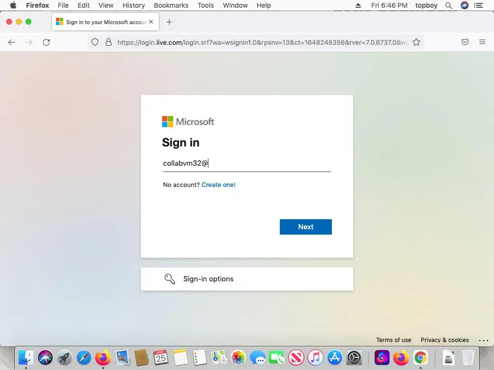Click the Microsoft logo
The width and height of the screenshot is (494, 370).
(188, 121)
